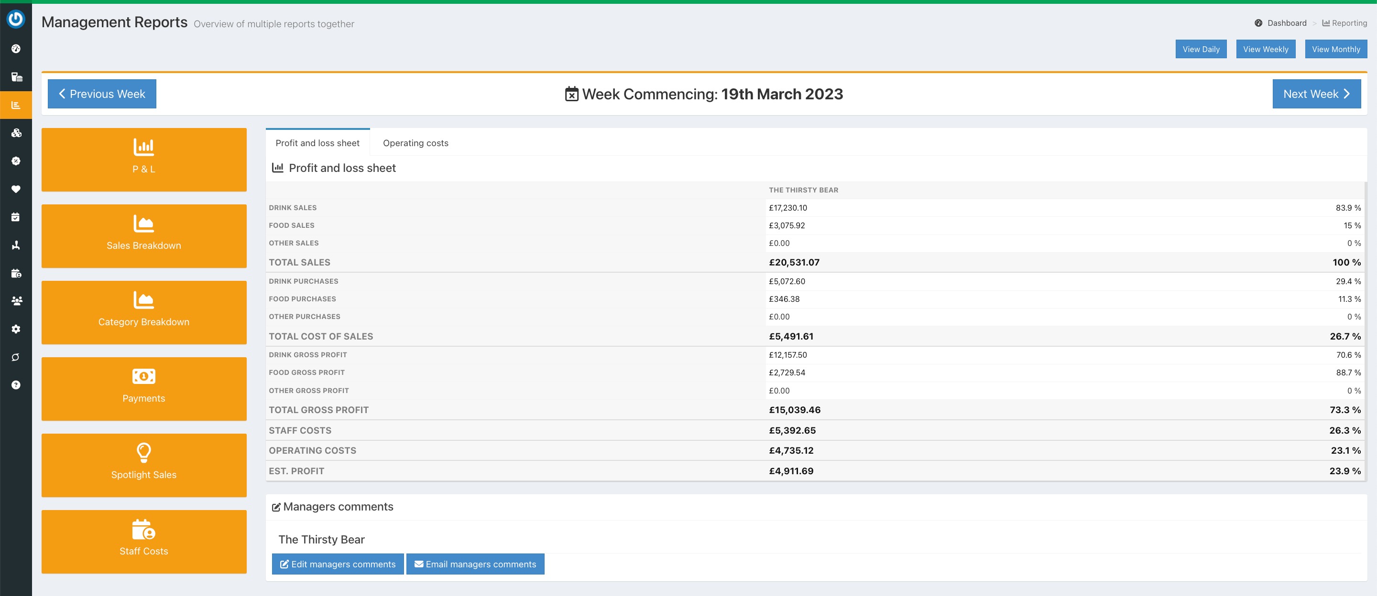Open the Sales Breakdown label
This screenshot has width=1377, height=596.
[x=144, y=245]
